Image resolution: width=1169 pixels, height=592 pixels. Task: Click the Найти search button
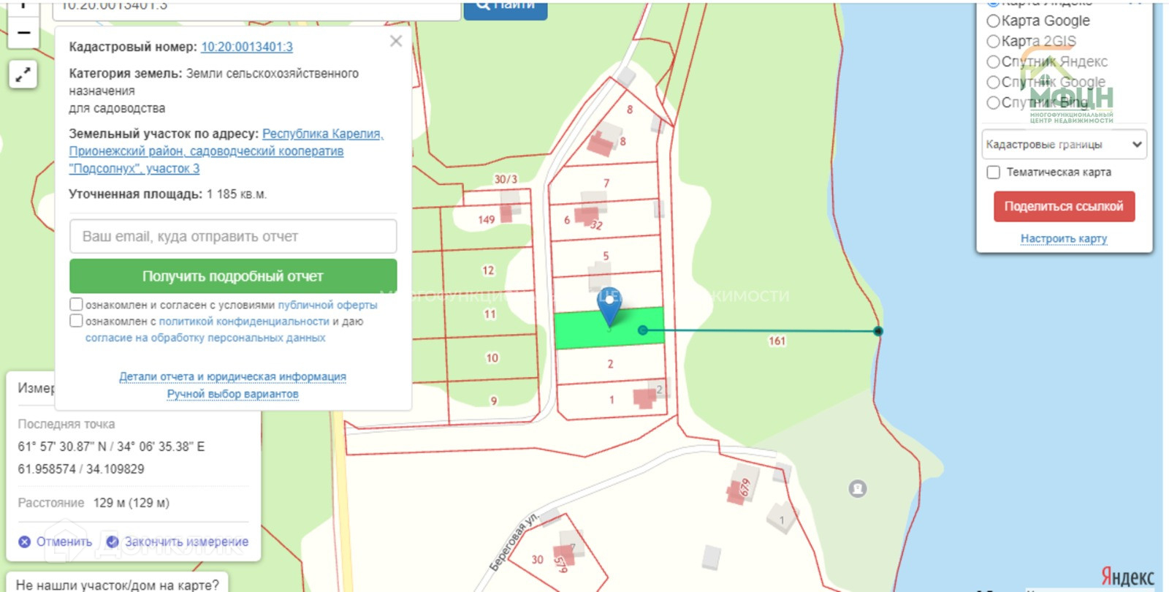pyautogui.click(x=506, y=7)
